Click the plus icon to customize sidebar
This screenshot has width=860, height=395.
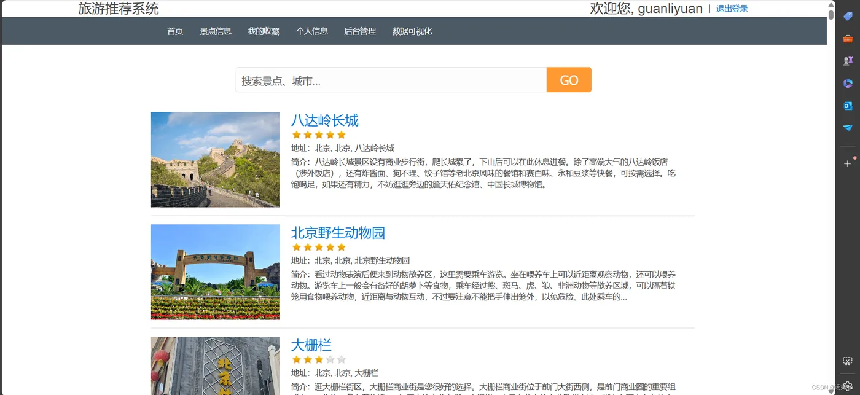(x=848, y=163)
